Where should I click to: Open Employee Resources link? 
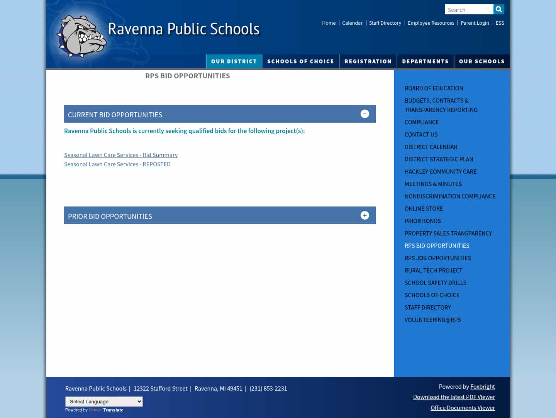(431, 23)
